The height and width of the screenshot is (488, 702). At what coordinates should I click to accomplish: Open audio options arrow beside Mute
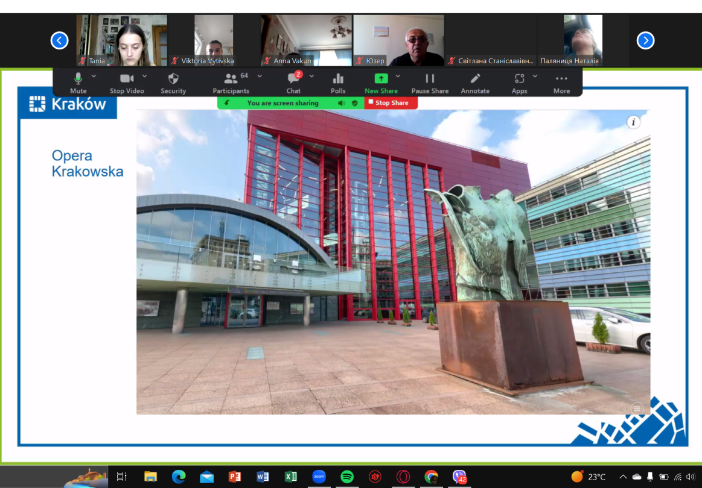click(x=94, y=77)
